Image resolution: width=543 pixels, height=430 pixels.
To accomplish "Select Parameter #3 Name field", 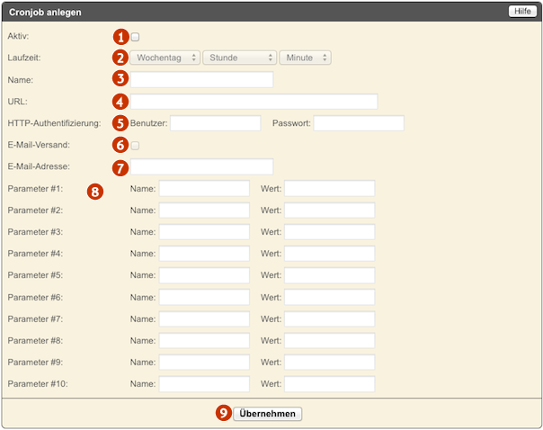I will [x=204, y=232].
